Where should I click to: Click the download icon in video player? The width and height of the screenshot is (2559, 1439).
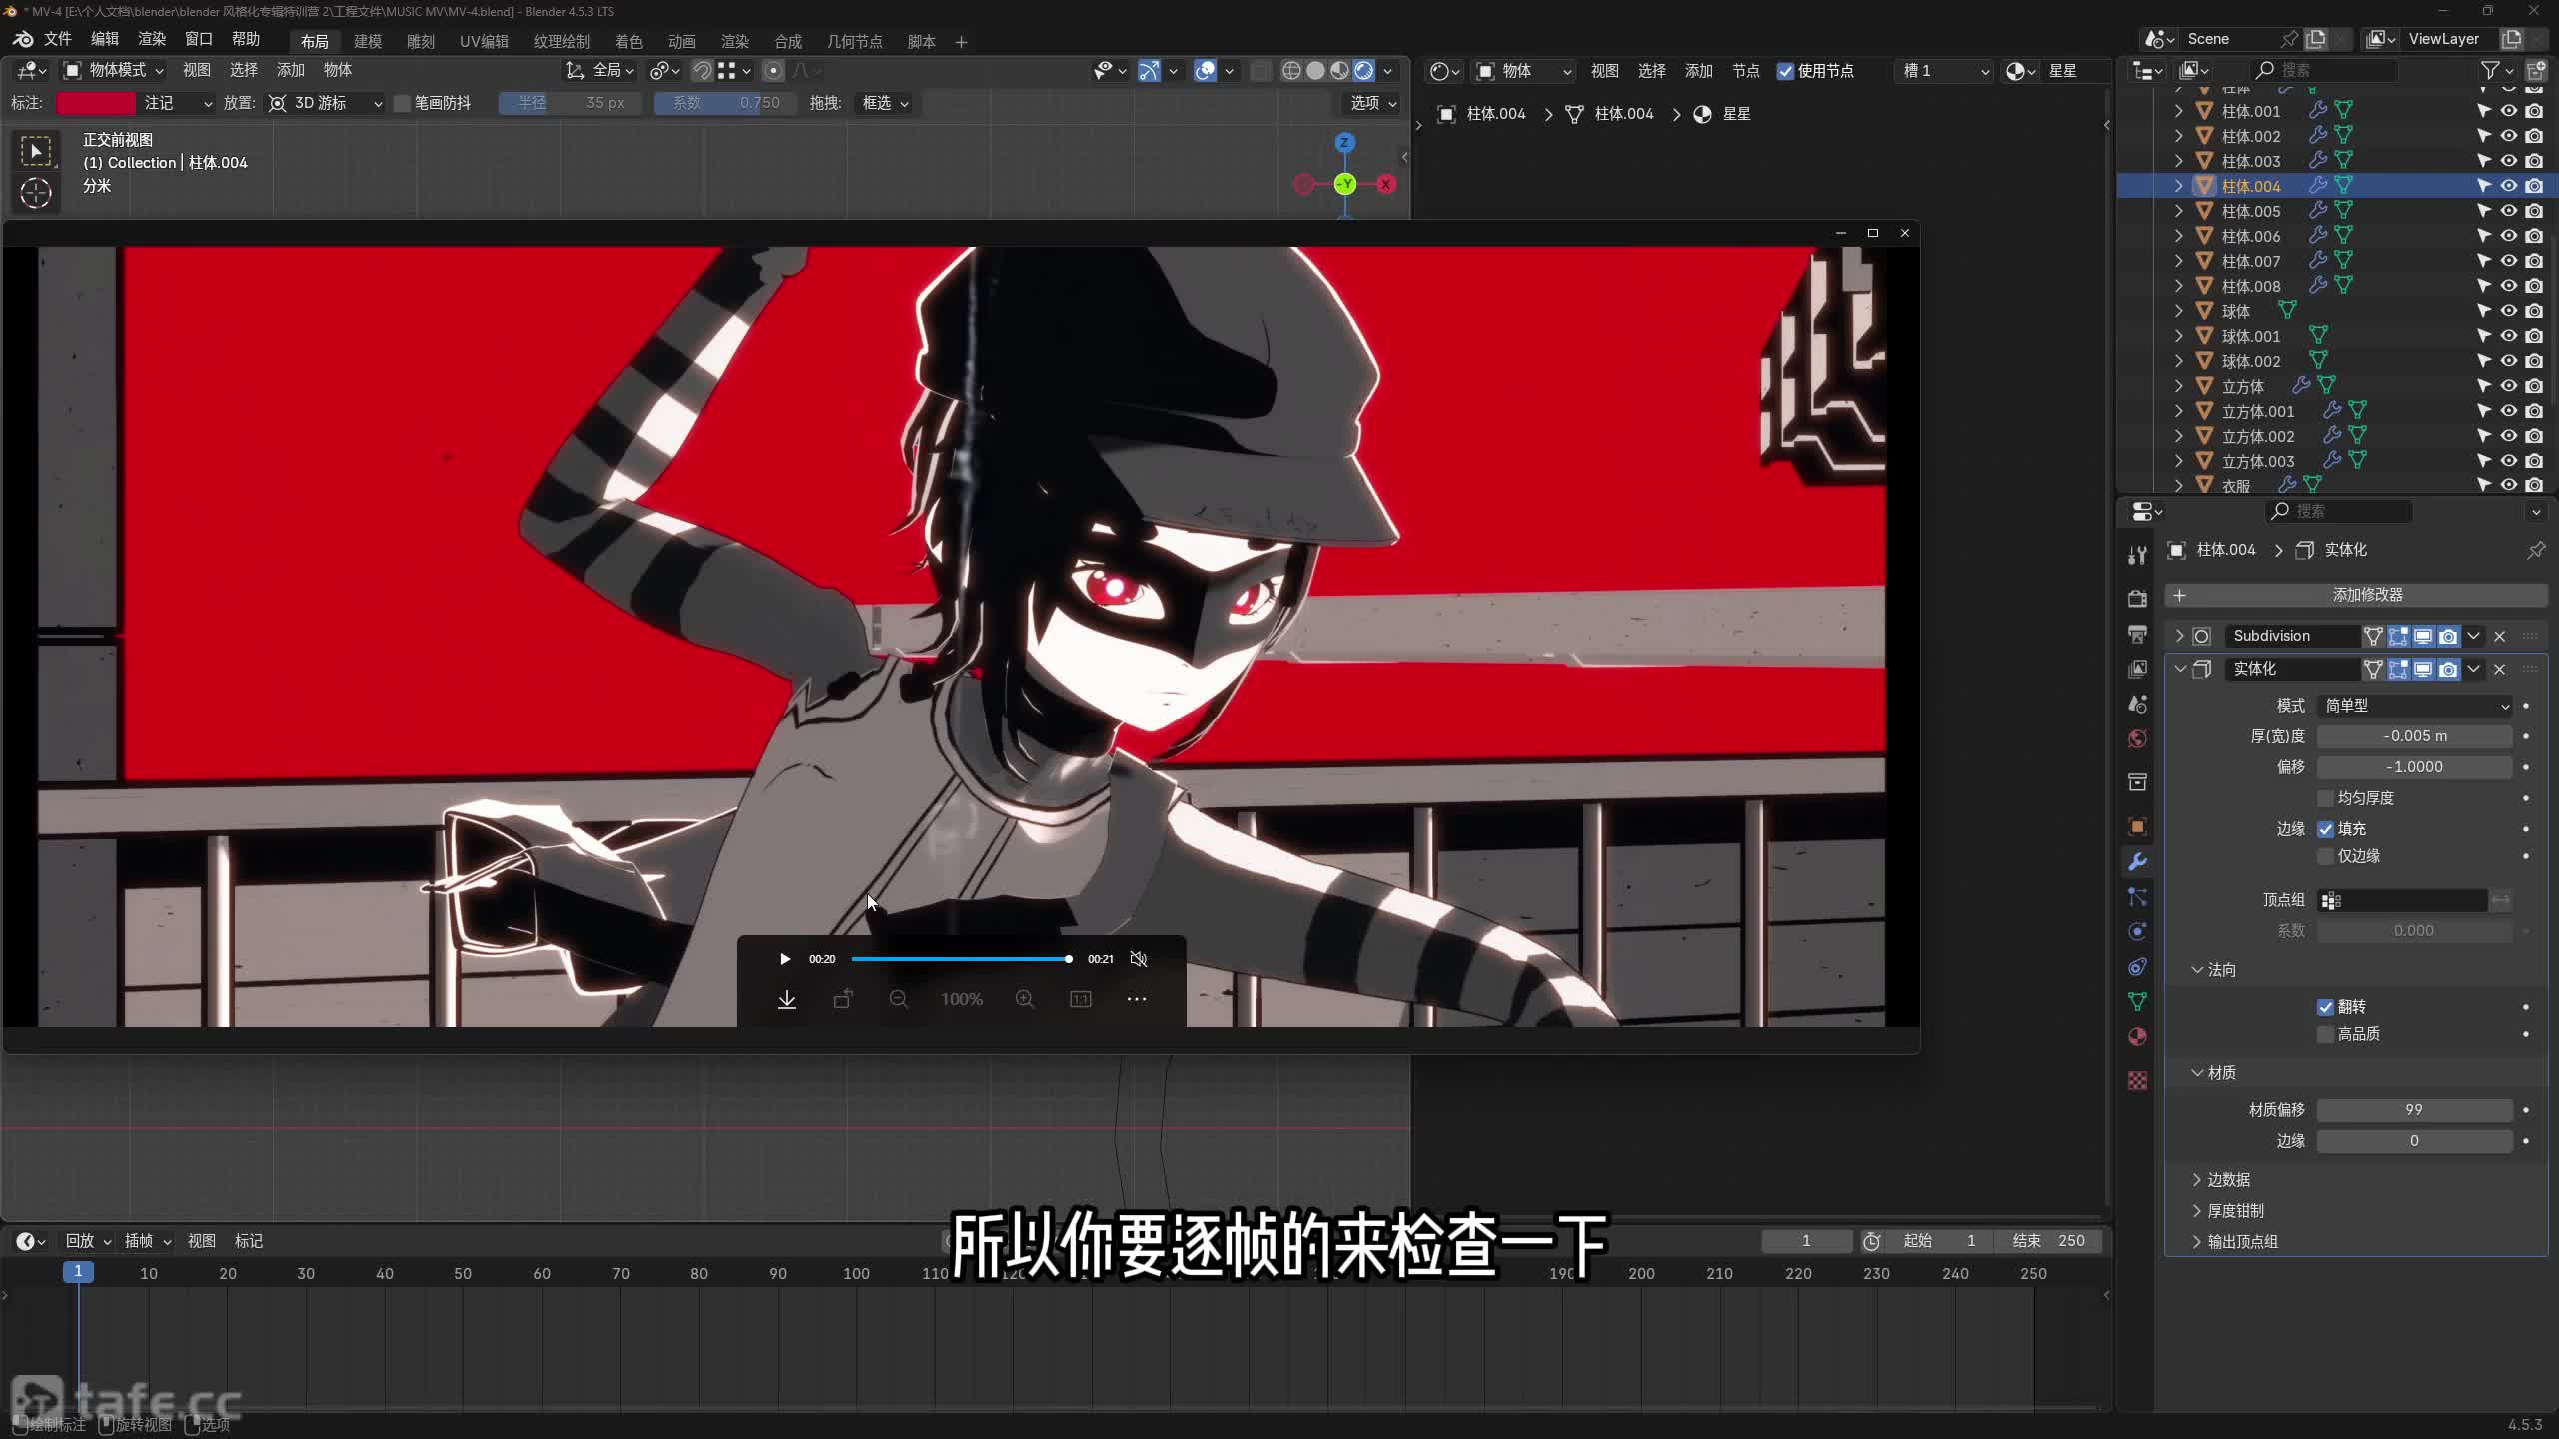tap(787, 999)
